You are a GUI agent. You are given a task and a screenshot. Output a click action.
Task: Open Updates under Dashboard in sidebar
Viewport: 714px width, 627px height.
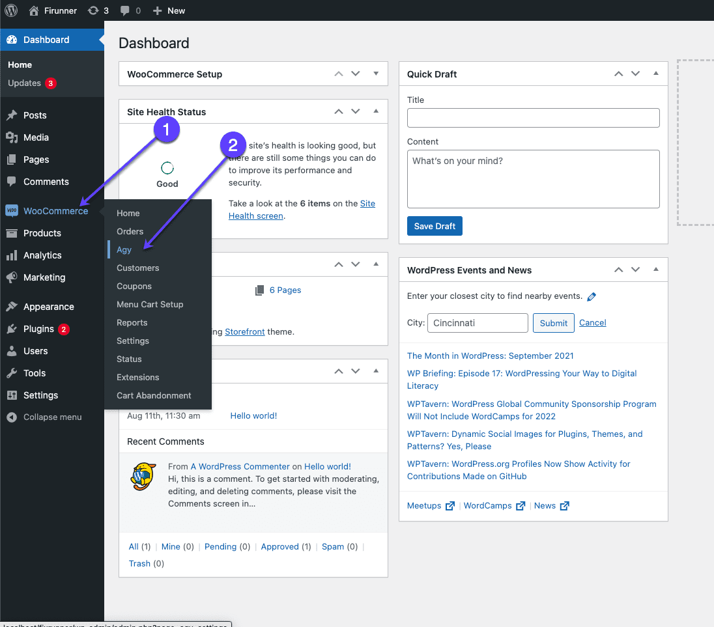(x=25, y=83)
